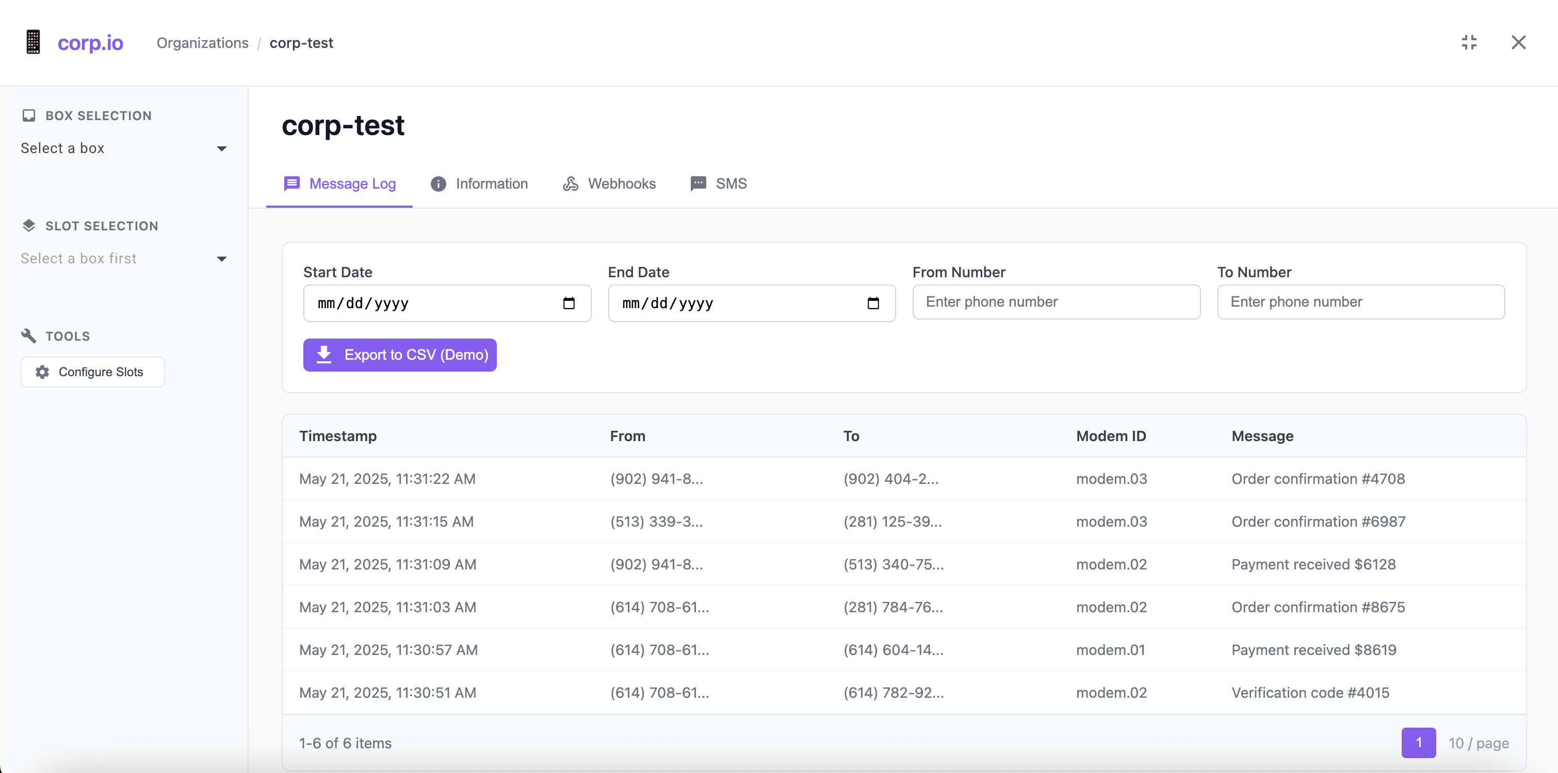The height and width of the screenshot is (773, 1558).
Task: Click message Order confirmation #8675
Action: click(x=1319, y=608)
